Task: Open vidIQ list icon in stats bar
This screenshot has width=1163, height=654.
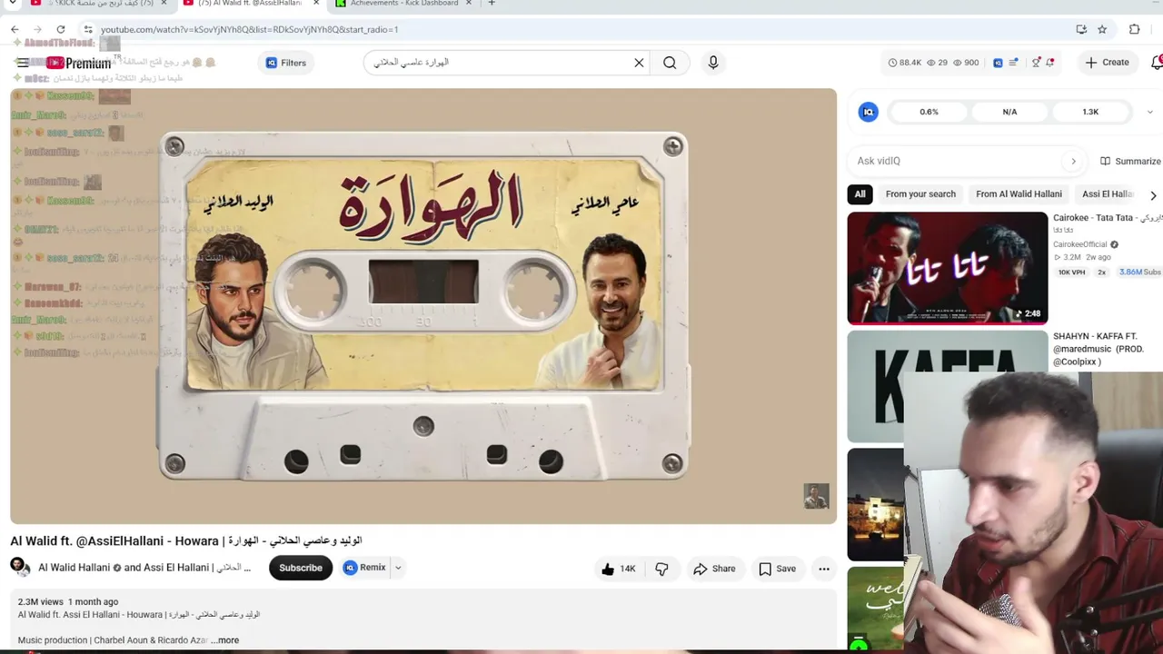Action: click(1014, 63)
